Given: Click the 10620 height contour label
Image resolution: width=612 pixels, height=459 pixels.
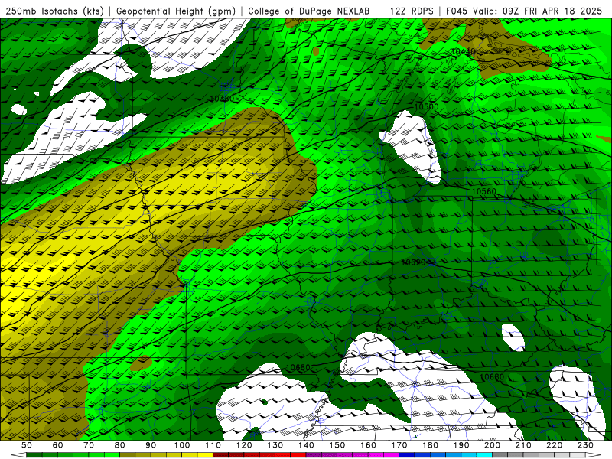Looking at the screenshot, I should point(413,262).
